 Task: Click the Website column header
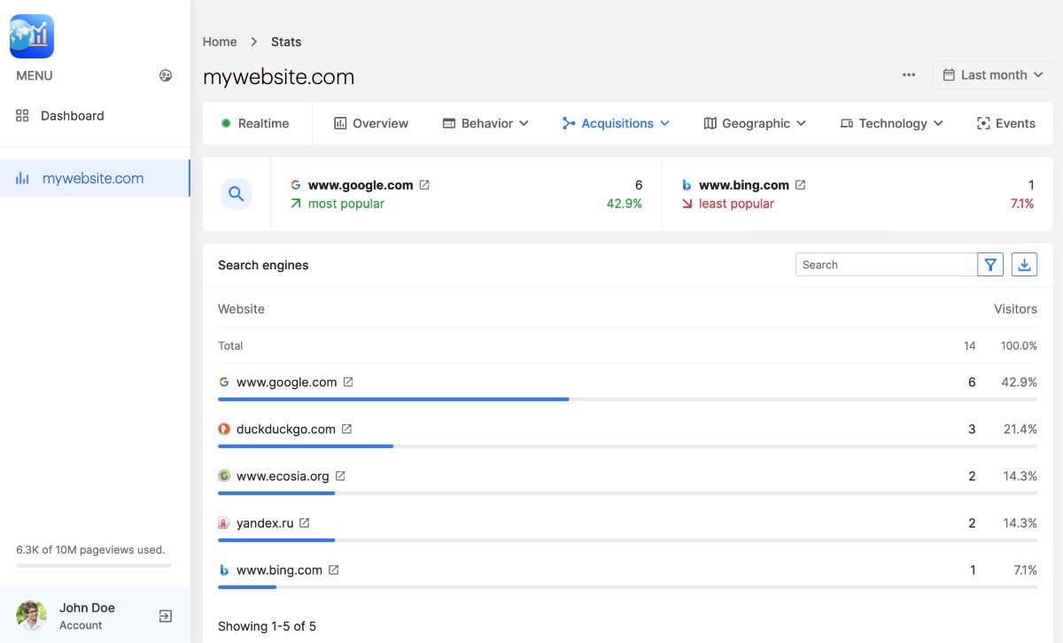[x=241, y=309]
